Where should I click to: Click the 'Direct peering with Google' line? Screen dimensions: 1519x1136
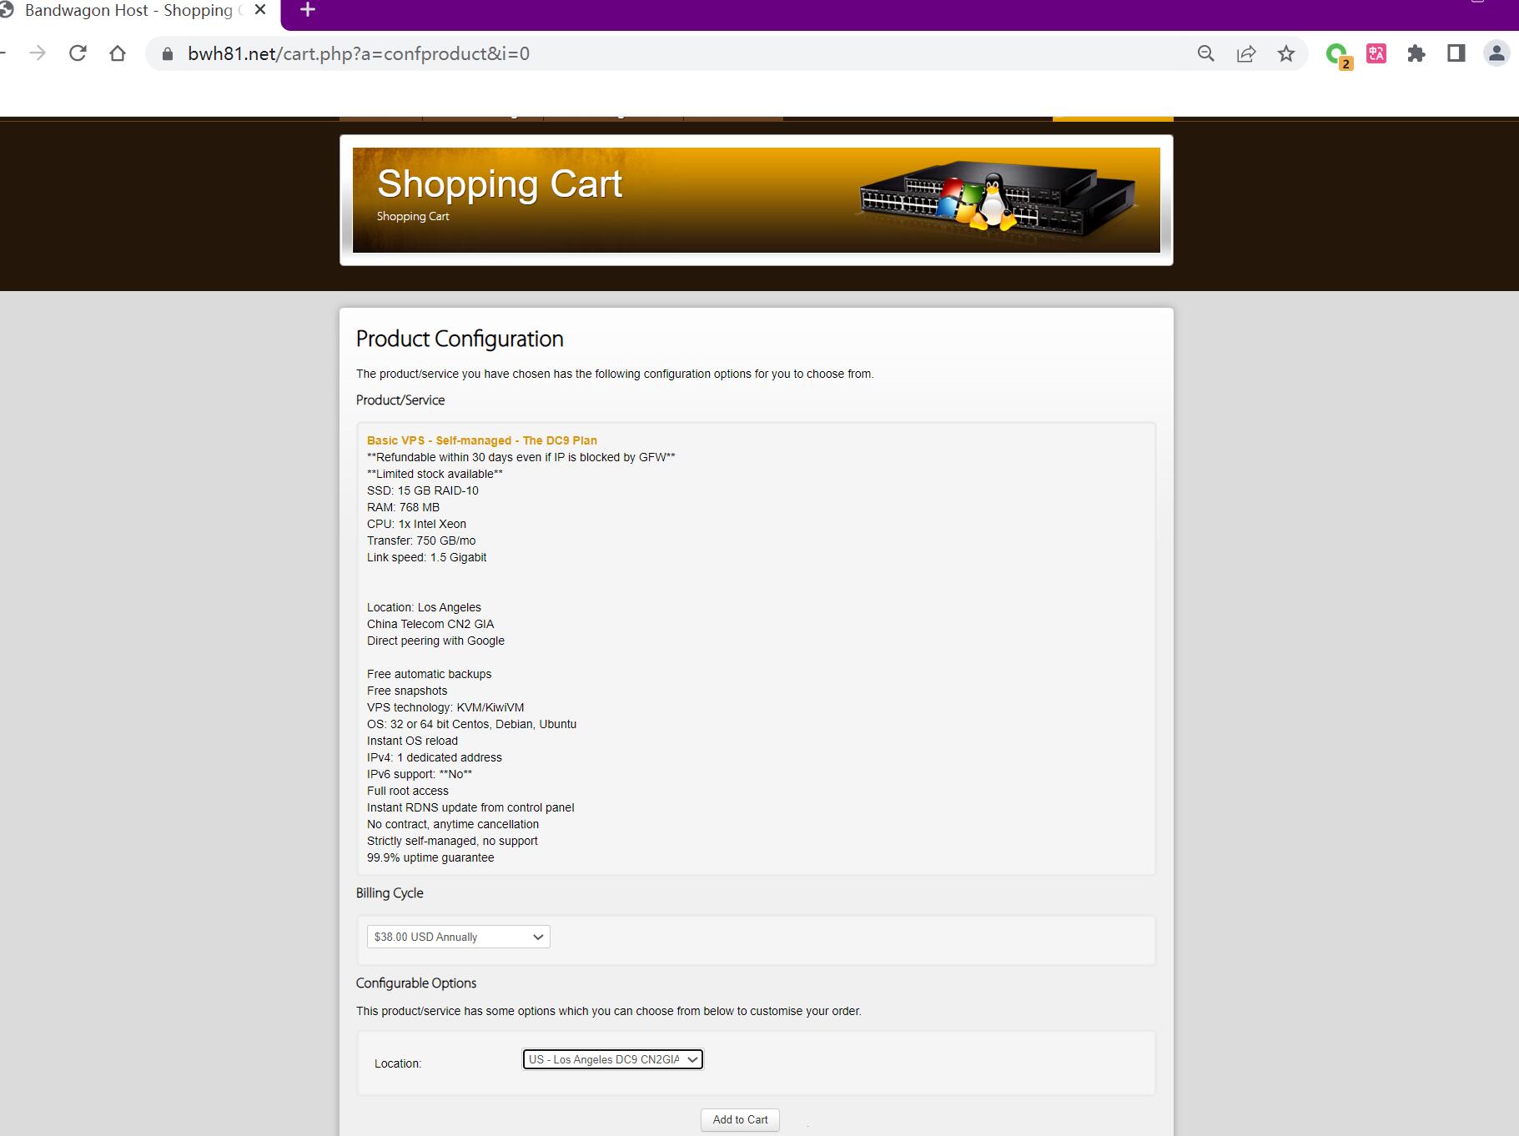click(x=435, y=641)
